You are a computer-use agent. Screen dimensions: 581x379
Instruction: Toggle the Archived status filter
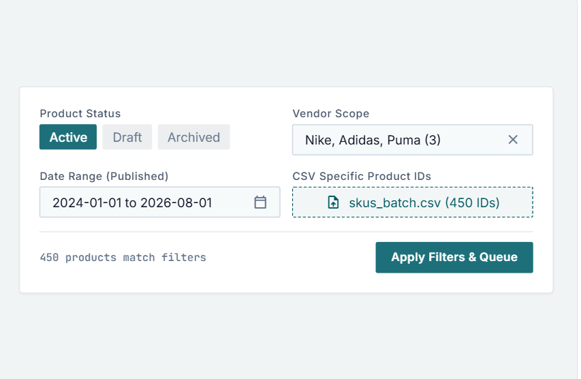[x=194, y=137]
